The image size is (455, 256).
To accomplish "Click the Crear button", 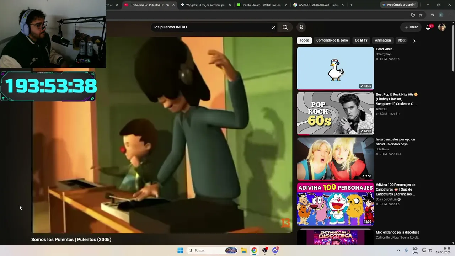I will tap(411, 27).
